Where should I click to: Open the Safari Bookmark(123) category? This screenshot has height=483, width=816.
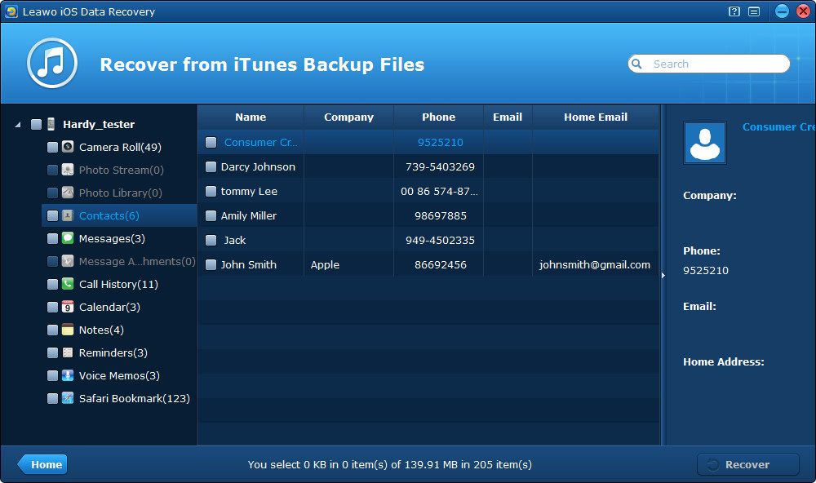coord(135,398)
